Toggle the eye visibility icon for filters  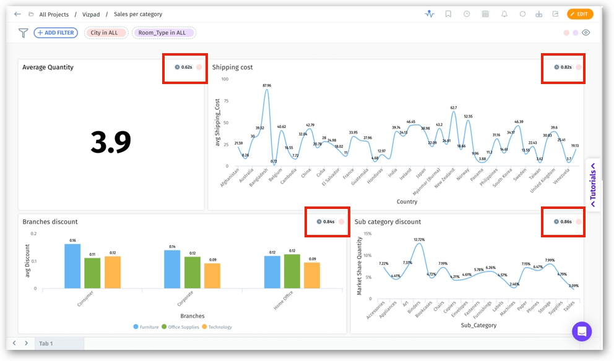[x=586, y=33]
